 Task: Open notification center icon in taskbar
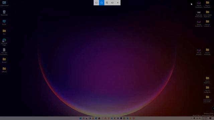[x=210, y=118]
